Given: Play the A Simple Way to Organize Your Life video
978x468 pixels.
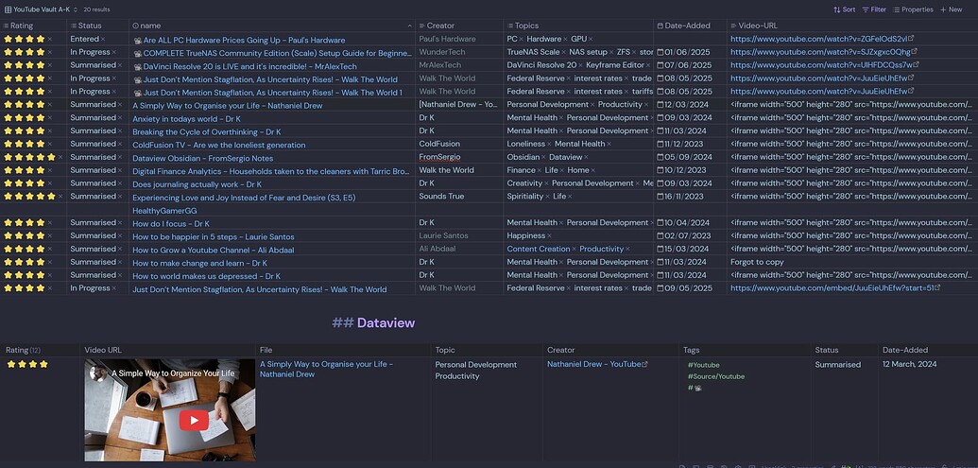Looking at the screenshot, I should 194,421.
